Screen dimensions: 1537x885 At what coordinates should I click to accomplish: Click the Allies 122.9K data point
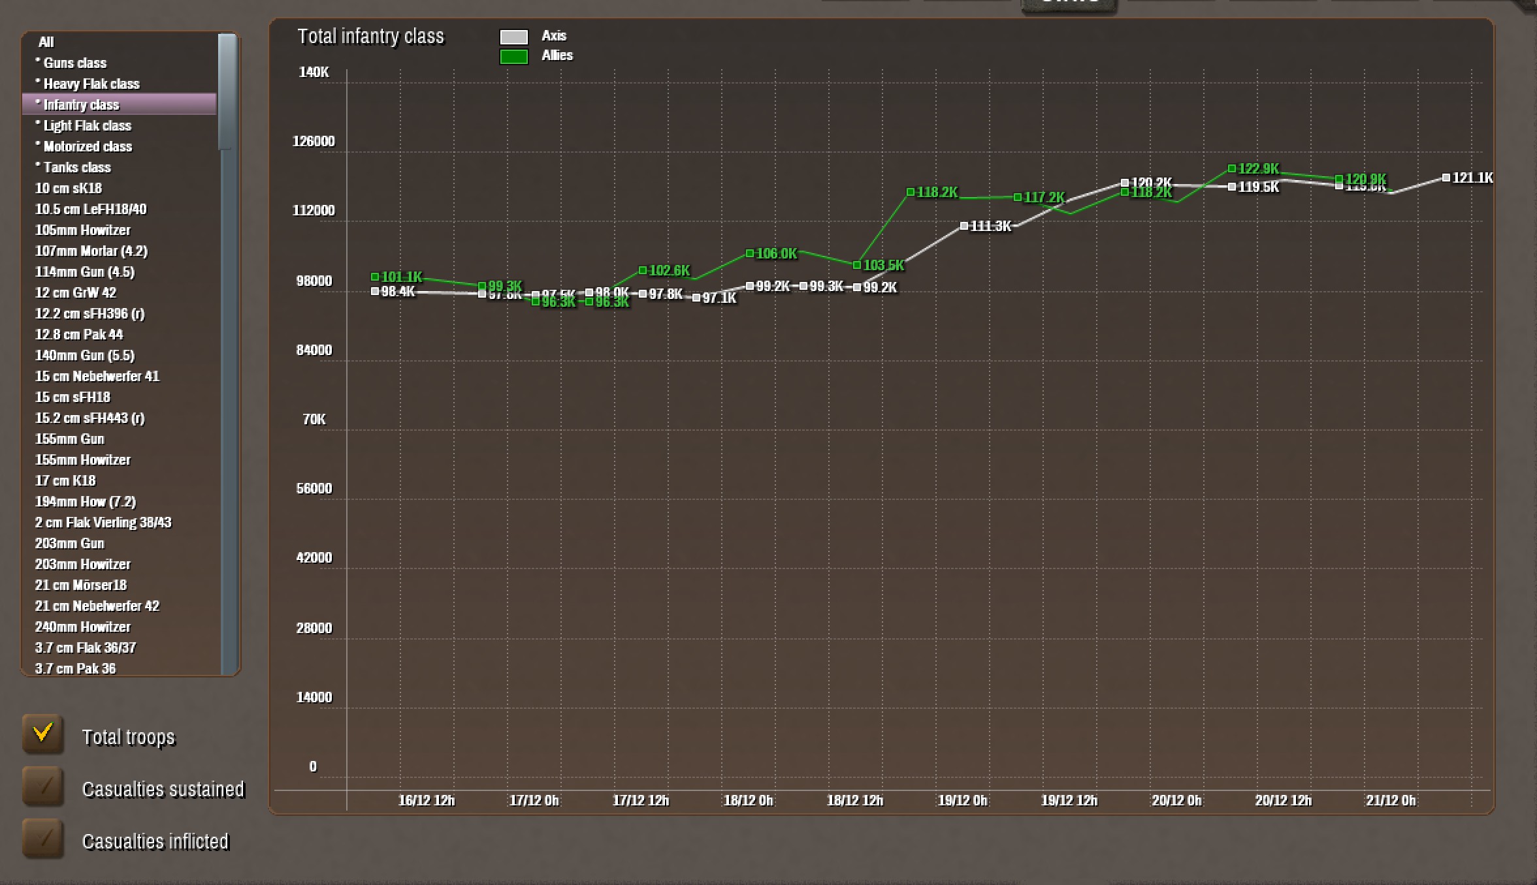click(x=1231, y=168)
